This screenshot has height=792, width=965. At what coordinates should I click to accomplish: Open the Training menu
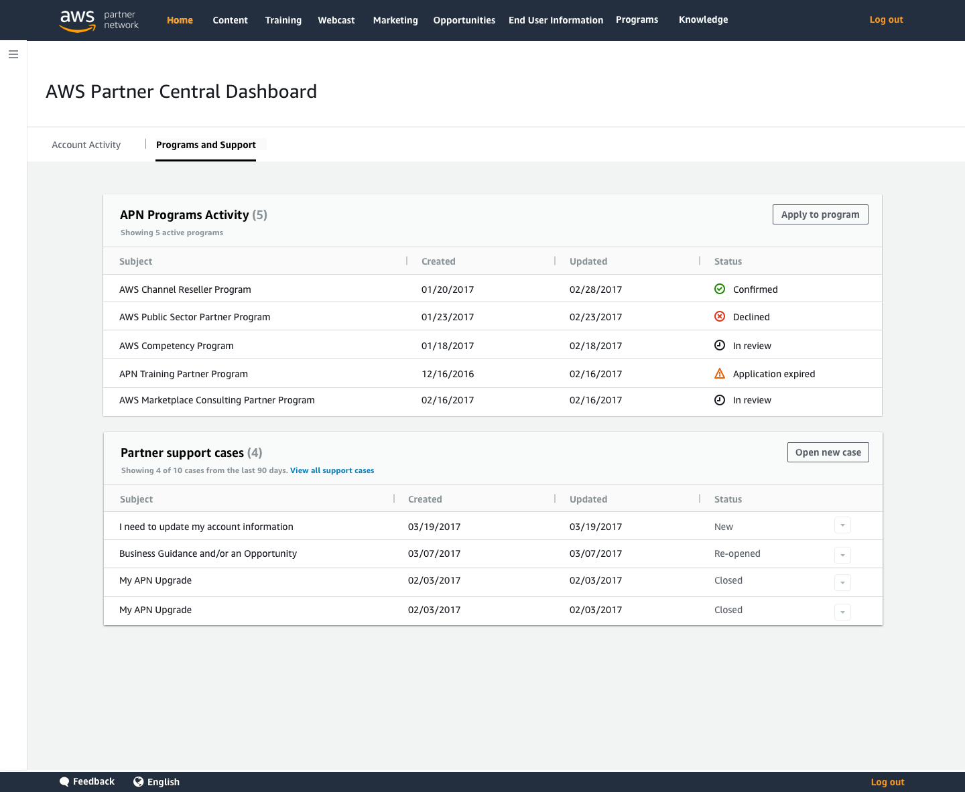point(283,20)
